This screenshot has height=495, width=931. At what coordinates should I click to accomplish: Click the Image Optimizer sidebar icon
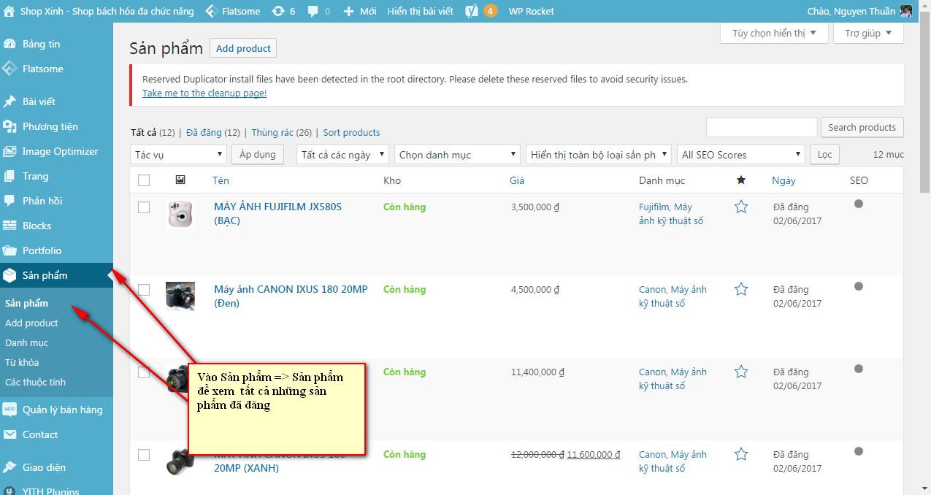(x=9, y=151)
